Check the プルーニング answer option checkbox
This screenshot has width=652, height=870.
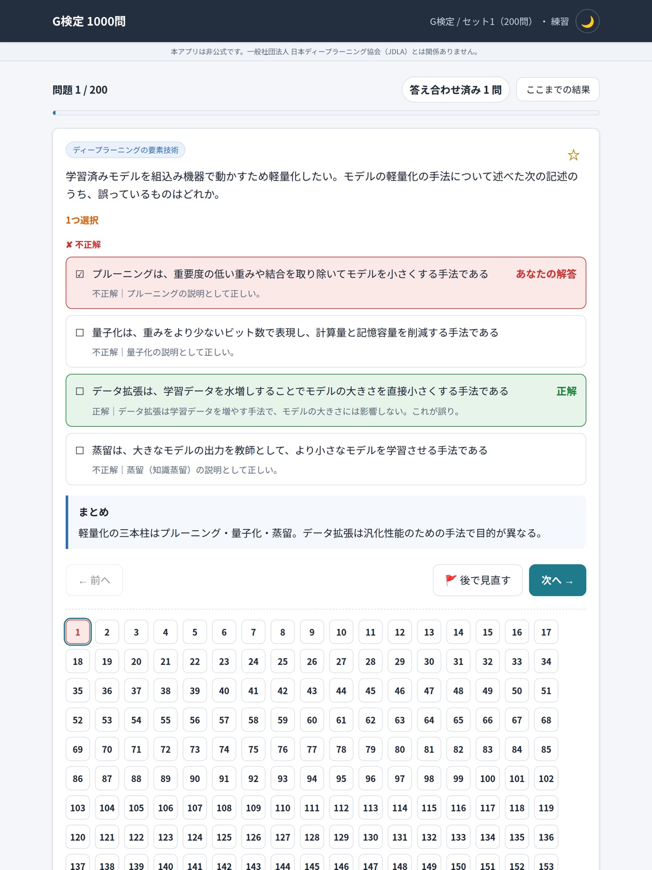(80, 274)
